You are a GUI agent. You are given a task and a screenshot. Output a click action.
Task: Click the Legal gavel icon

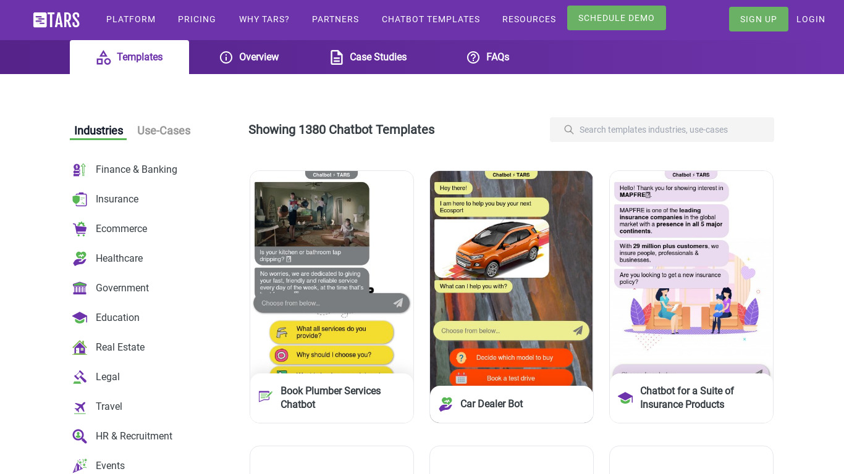click(79, 377)
